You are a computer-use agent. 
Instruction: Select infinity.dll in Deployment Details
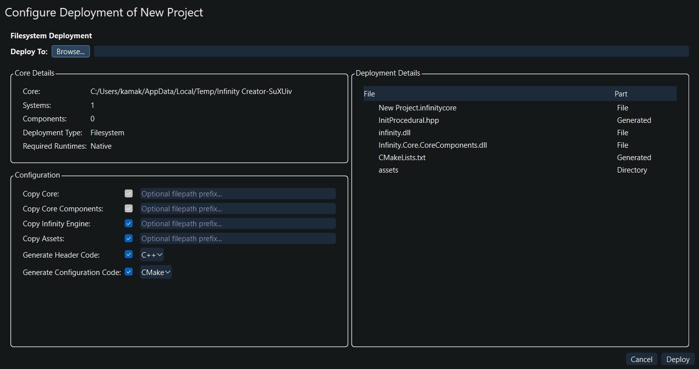(394, 132)
